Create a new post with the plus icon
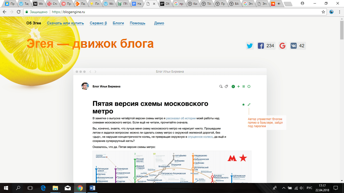The height and width of the screenshot is (193, 344). point(238,86)
